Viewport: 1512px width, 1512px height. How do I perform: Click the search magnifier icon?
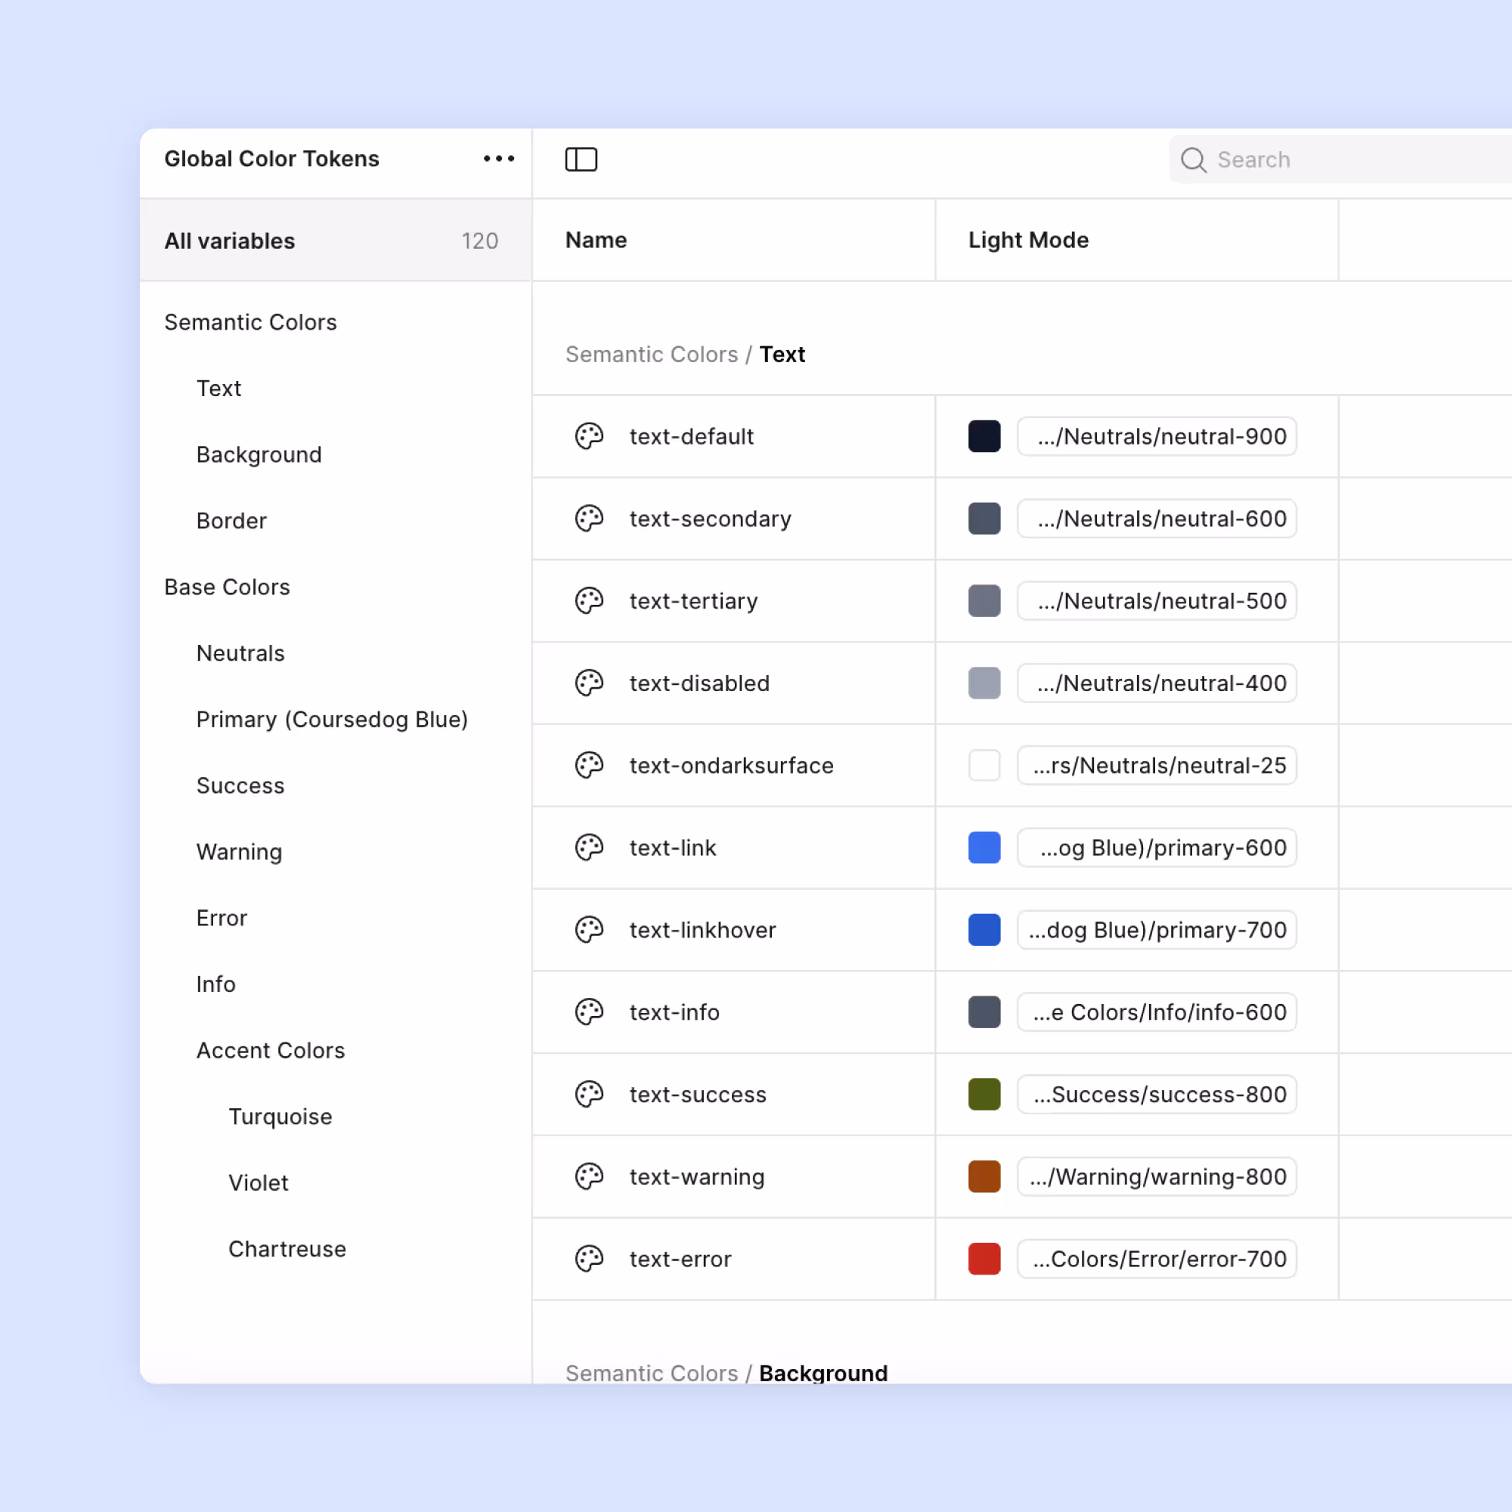pos(1194,160)
